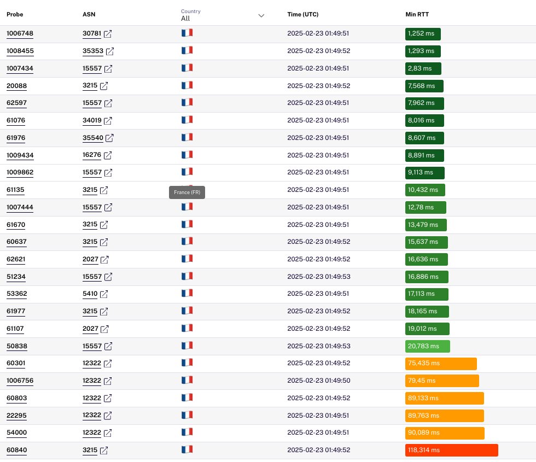Click the French flag in probe 1006748 row
The image size is (536, 462).
click(x=187, y=33)
